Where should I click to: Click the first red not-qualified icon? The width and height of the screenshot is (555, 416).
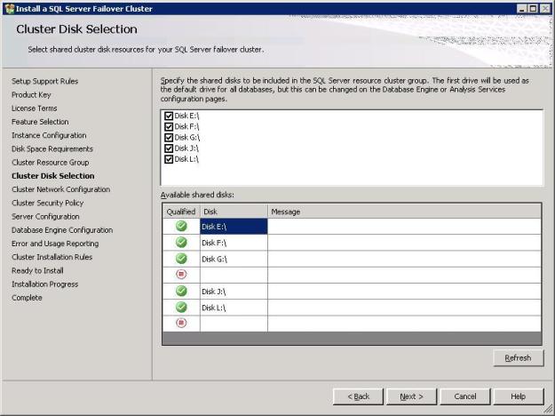pyautogui.click(x=181, y=275)
